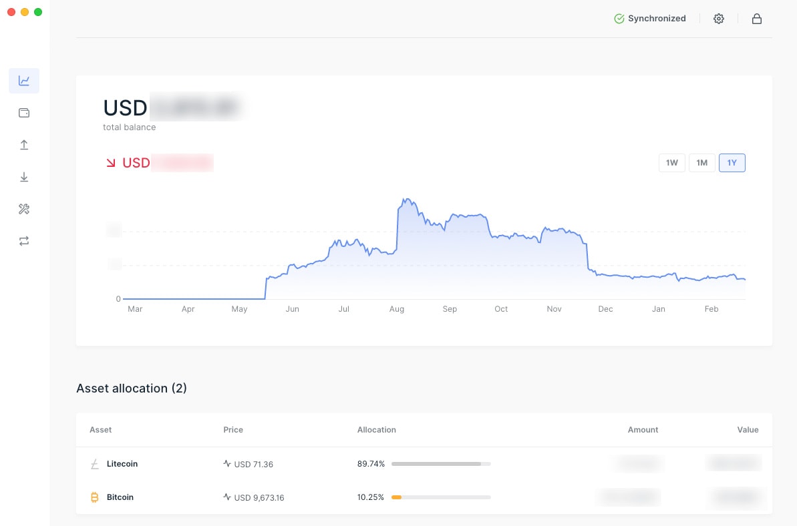Click the August peak on balance chart
Image resolution: width=797 pixels, height=526 pixels.
click(x=405, y=200)
